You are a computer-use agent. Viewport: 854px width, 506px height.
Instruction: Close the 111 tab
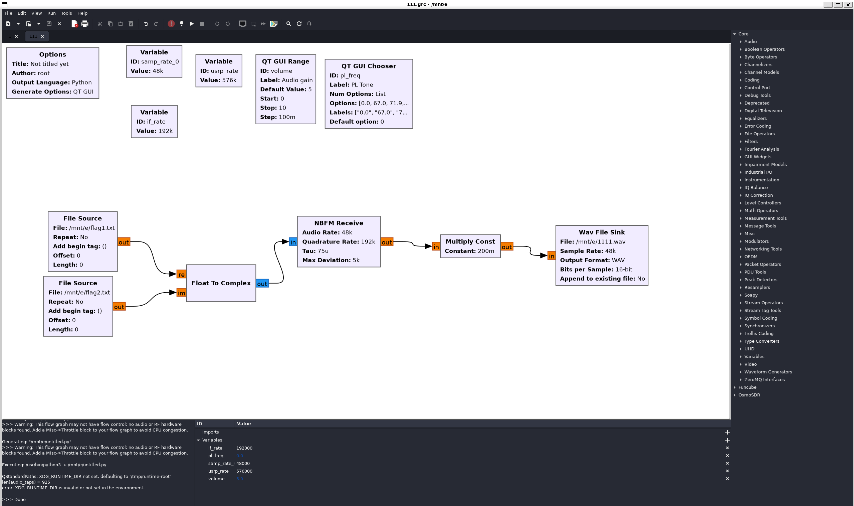42,36
